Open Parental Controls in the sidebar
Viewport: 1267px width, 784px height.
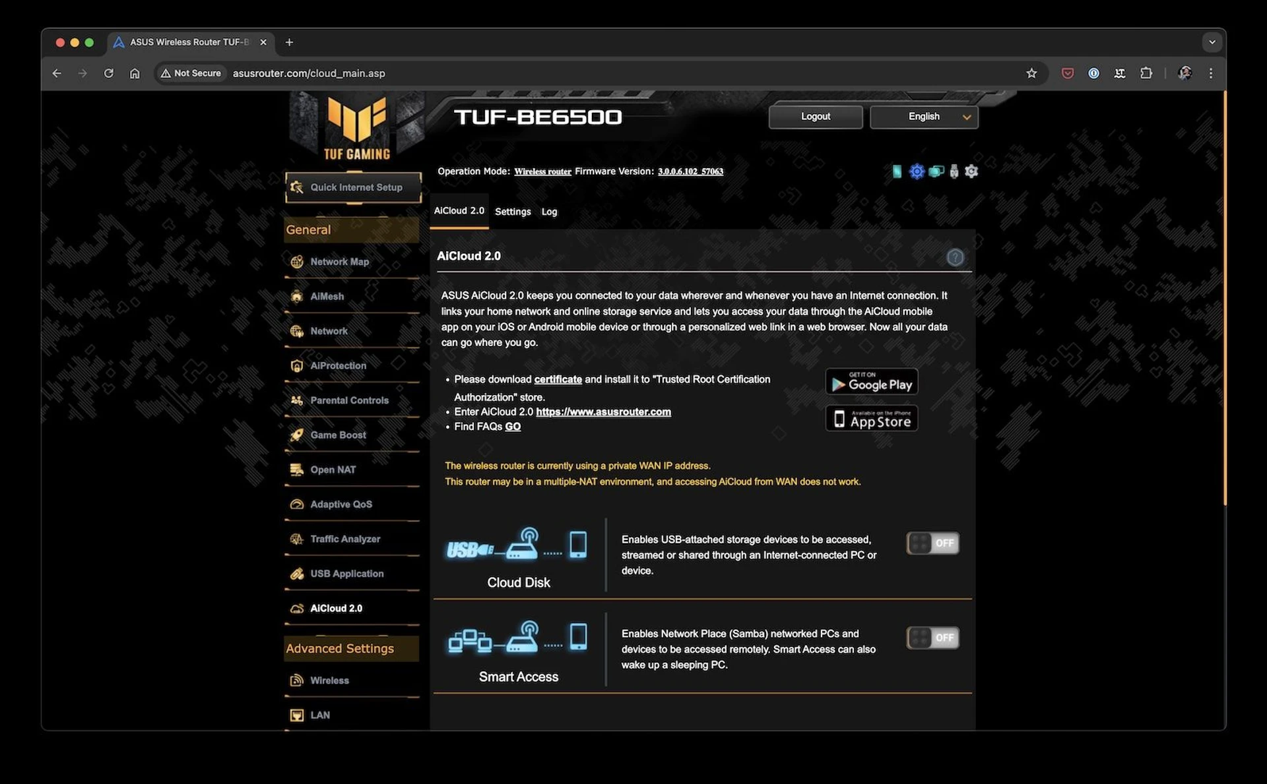(x=352, y=400)
